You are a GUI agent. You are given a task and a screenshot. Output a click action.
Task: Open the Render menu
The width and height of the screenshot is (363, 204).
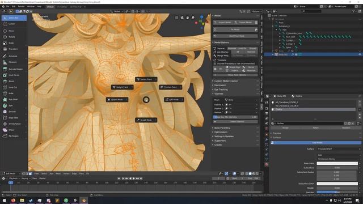21,7
